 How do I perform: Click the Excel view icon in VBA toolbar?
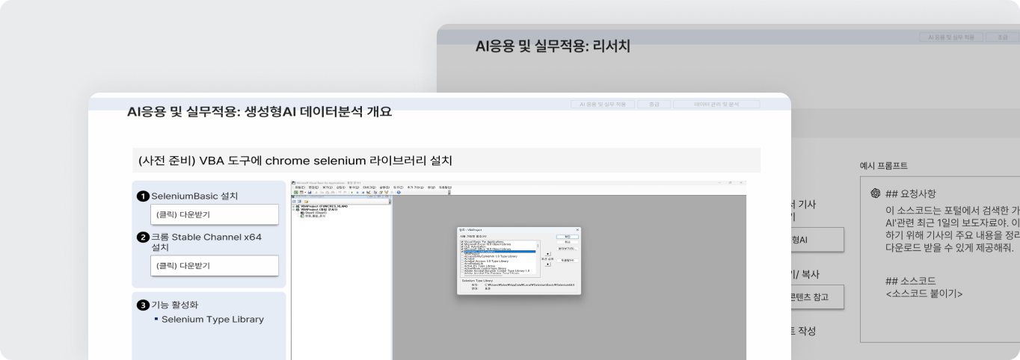[x=295, y=192]
